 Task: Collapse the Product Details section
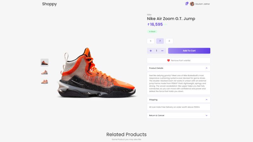click(x=179, y=68)
